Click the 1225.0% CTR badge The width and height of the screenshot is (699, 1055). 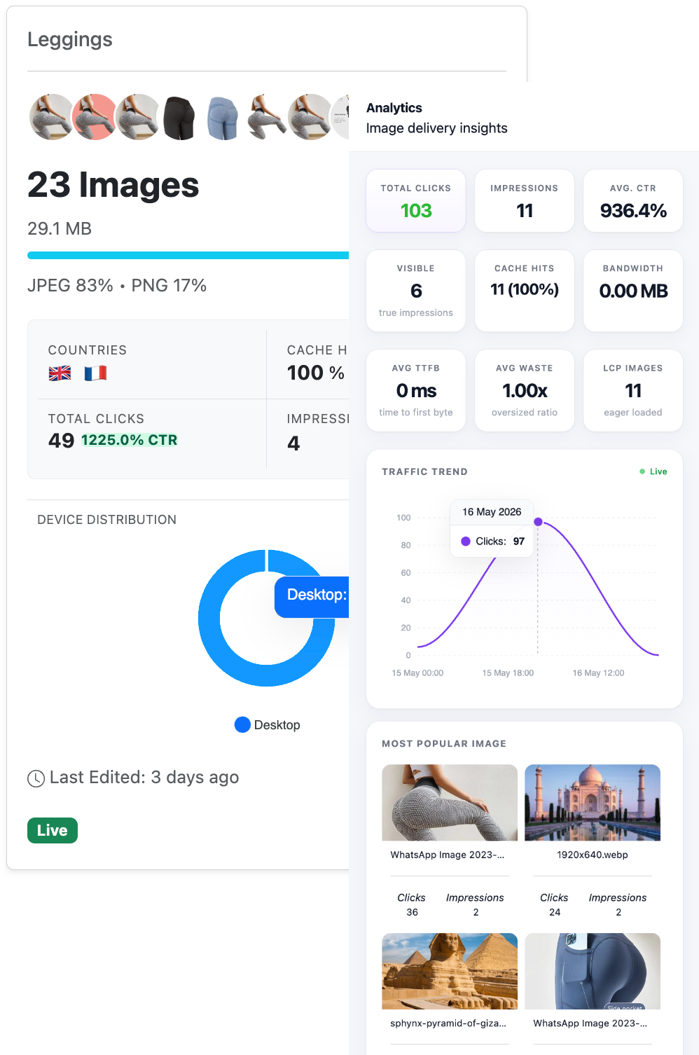coord(130,440)
